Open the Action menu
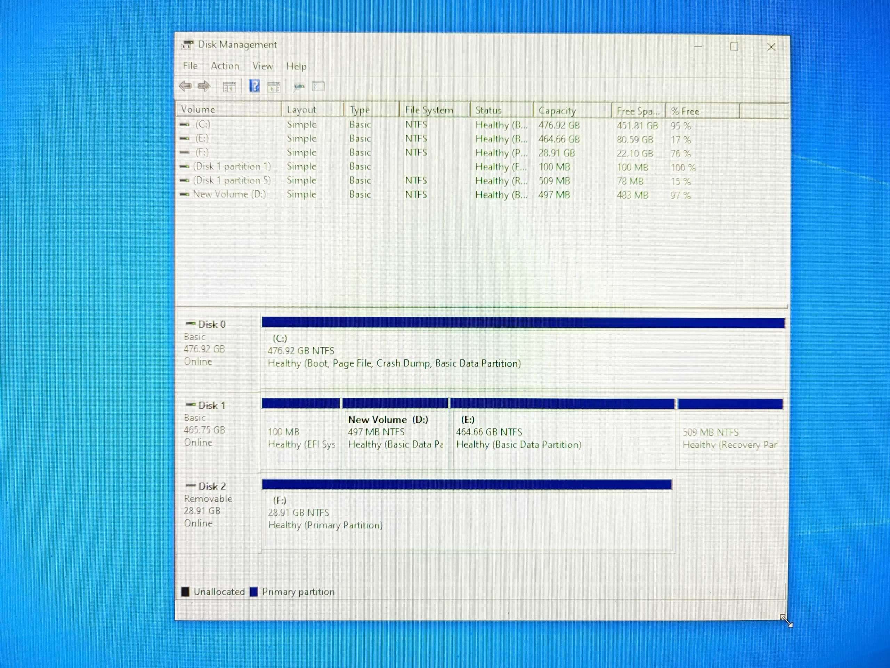The image size is (890, 668). coord(225,66)
